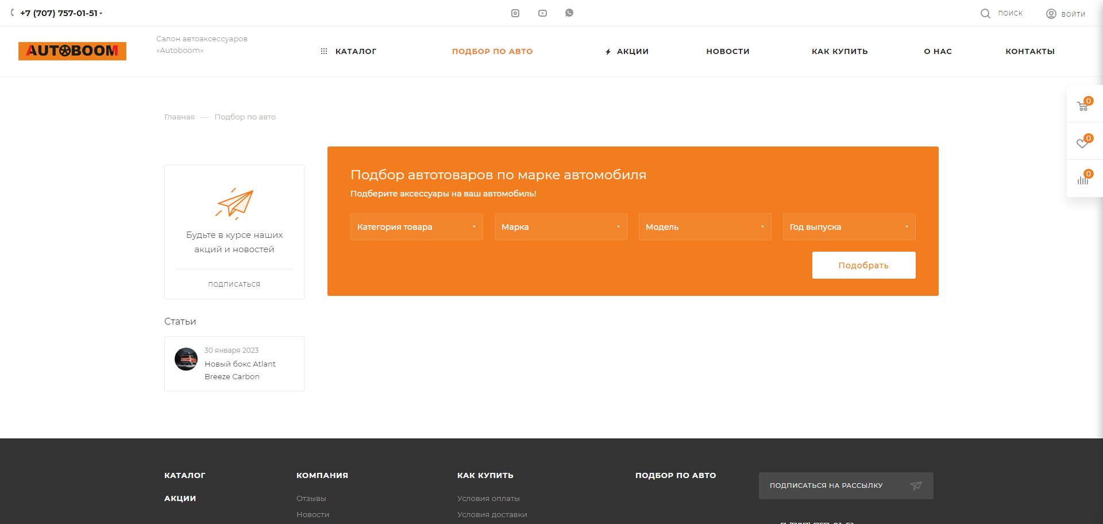The width and height of the screenshot is (1103, 524).
Task: Click the AUTOBOOM logo
Action: (x=72, y=51)
